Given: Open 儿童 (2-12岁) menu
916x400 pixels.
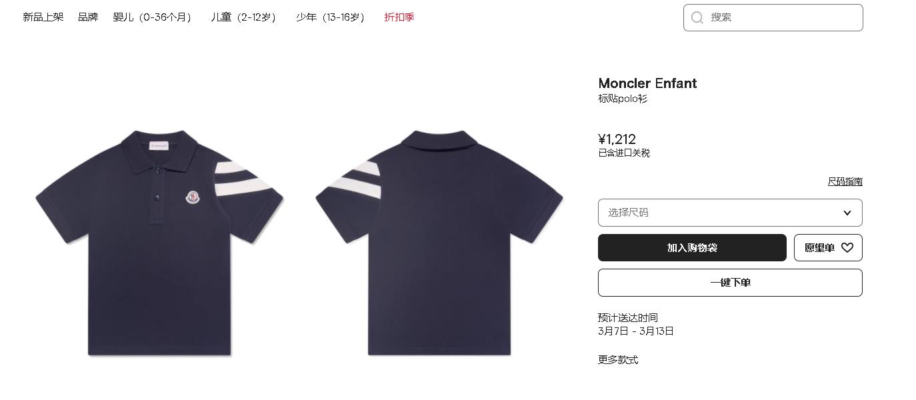Looking at the screenshot, I should pyautogui.click(x=244, y=17).
